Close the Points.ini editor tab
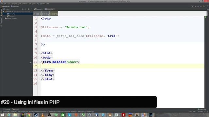This screenshot has height=117, width=209. pos(42,9)
